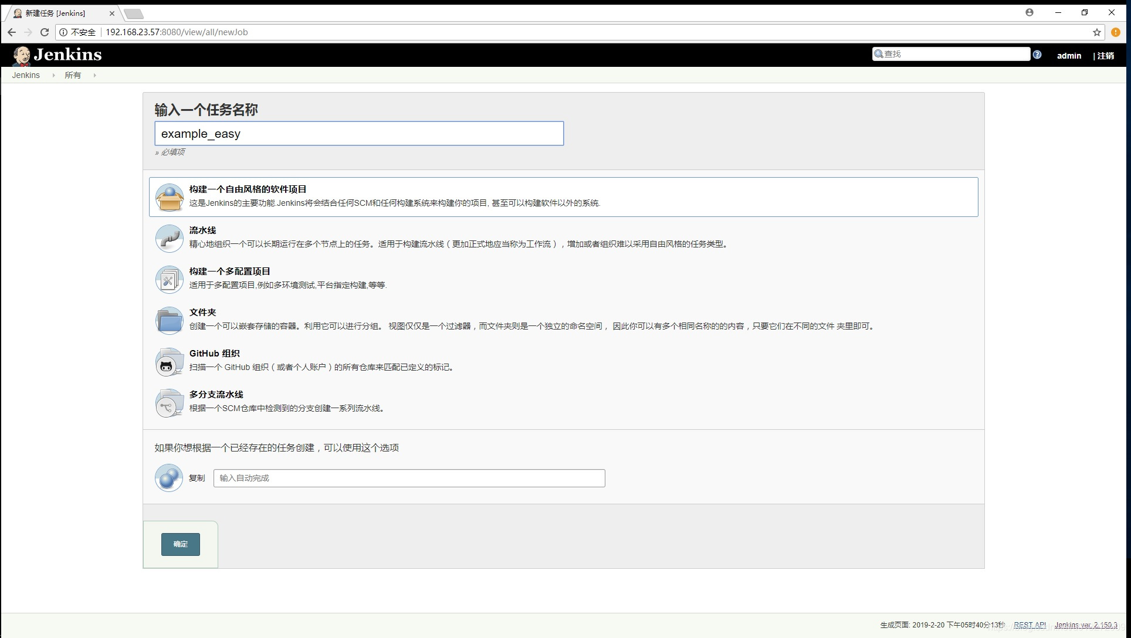
Task: Close the 新建任务 browser tab
Action: point(112,13)
